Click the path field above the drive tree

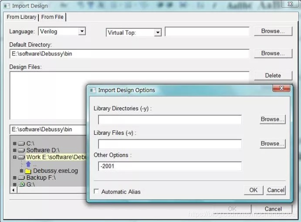[x=48, y=130]
